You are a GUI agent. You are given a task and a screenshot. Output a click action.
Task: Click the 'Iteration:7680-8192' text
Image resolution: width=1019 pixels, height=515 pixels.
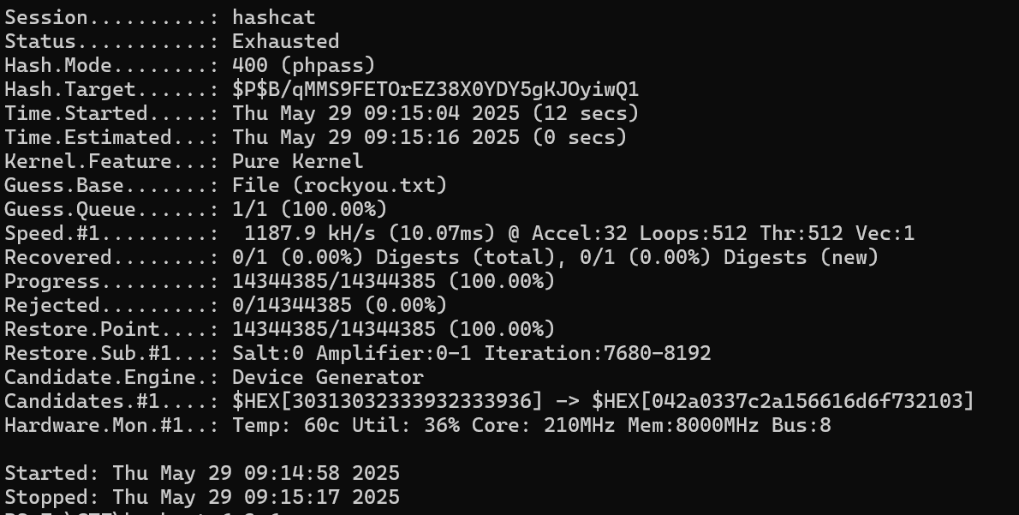[x=597, y=354]
